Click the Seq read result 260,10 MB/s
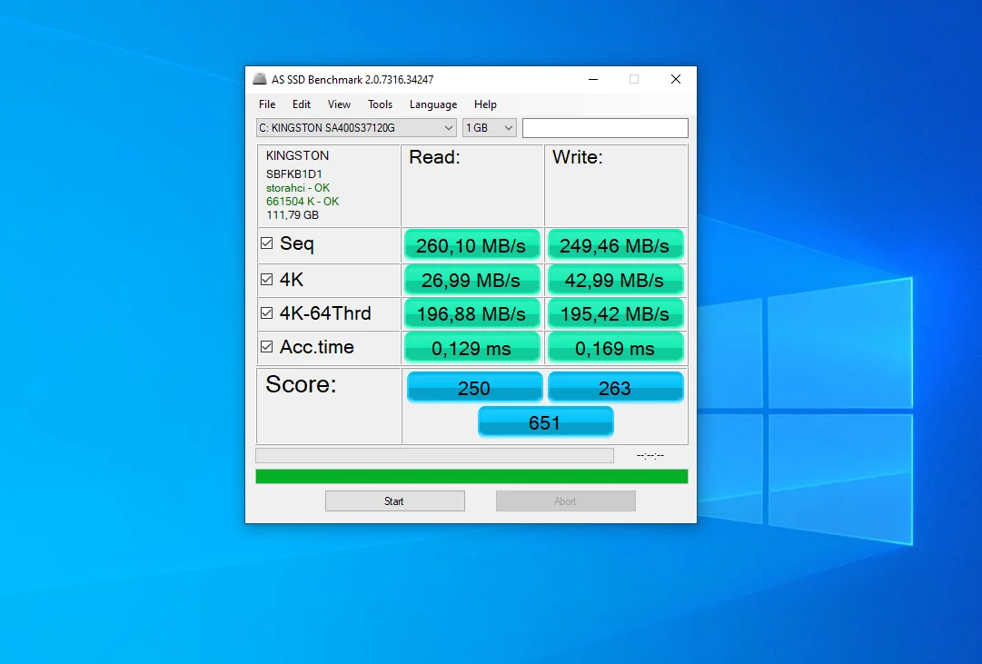 [x=471, y=245]
